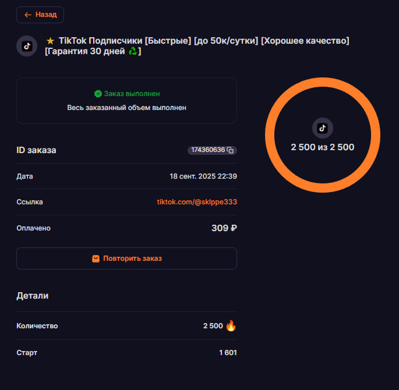Click the order date '18 сент. 2025 22:39'

pyautogui.click(x=203, y=176)
